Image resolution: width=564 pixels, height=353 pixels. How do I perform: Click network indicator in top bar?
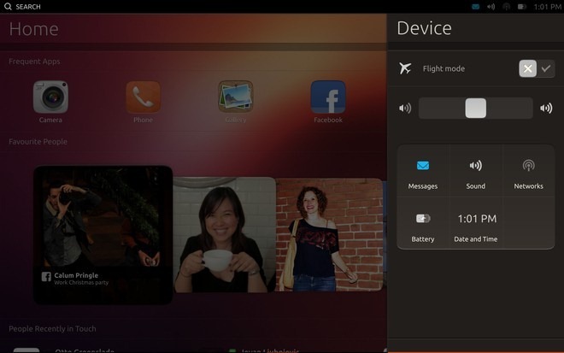tap(507, 7)
